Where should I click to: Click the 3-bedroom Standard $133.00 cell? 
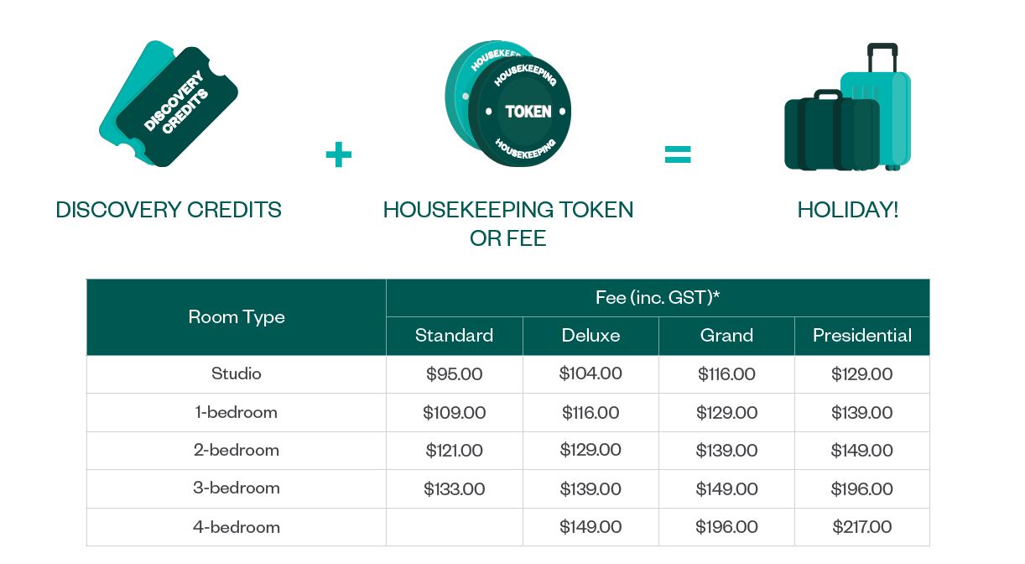[x=454, y=489]
